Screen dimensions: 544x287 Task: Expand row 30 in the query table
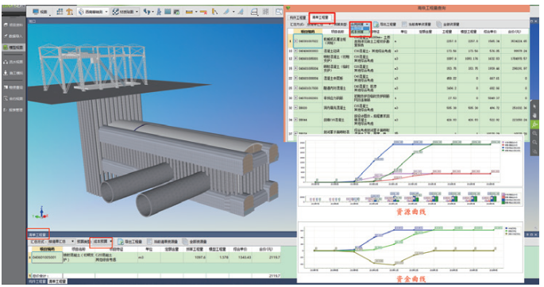(x=295, y=98)
